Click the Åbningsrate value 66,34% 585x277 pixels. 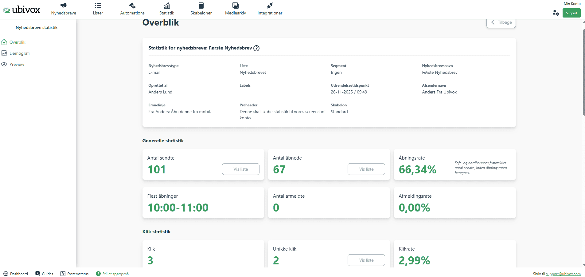click(418, 170)
